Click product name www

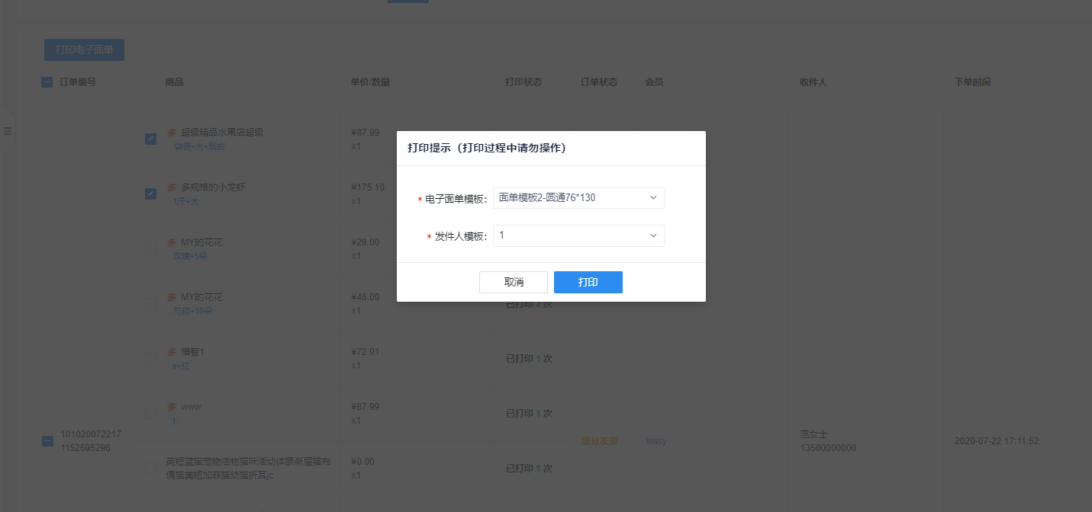pyautogui.click(x=191, y=406)
